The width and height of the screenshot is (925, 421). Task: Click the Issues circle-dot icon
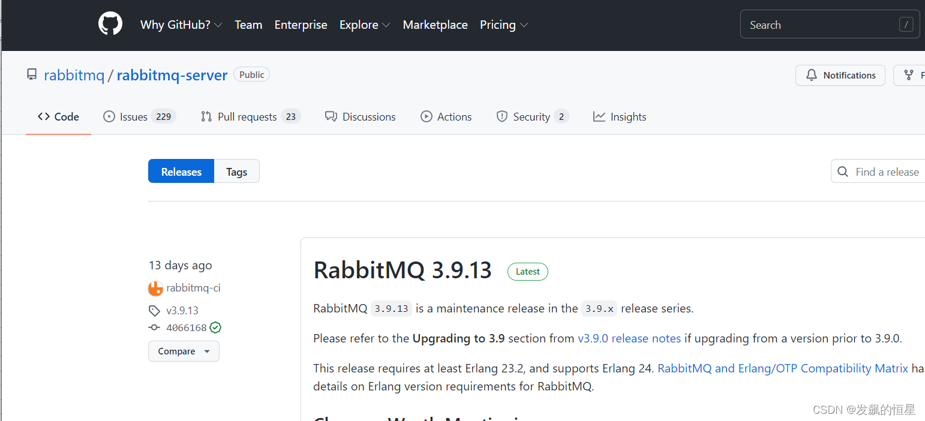(109, 117)
